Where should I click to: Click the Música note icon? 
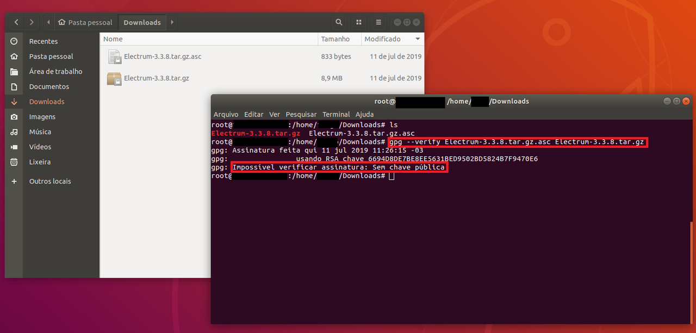pyautogui.click(x=14, y=132)
